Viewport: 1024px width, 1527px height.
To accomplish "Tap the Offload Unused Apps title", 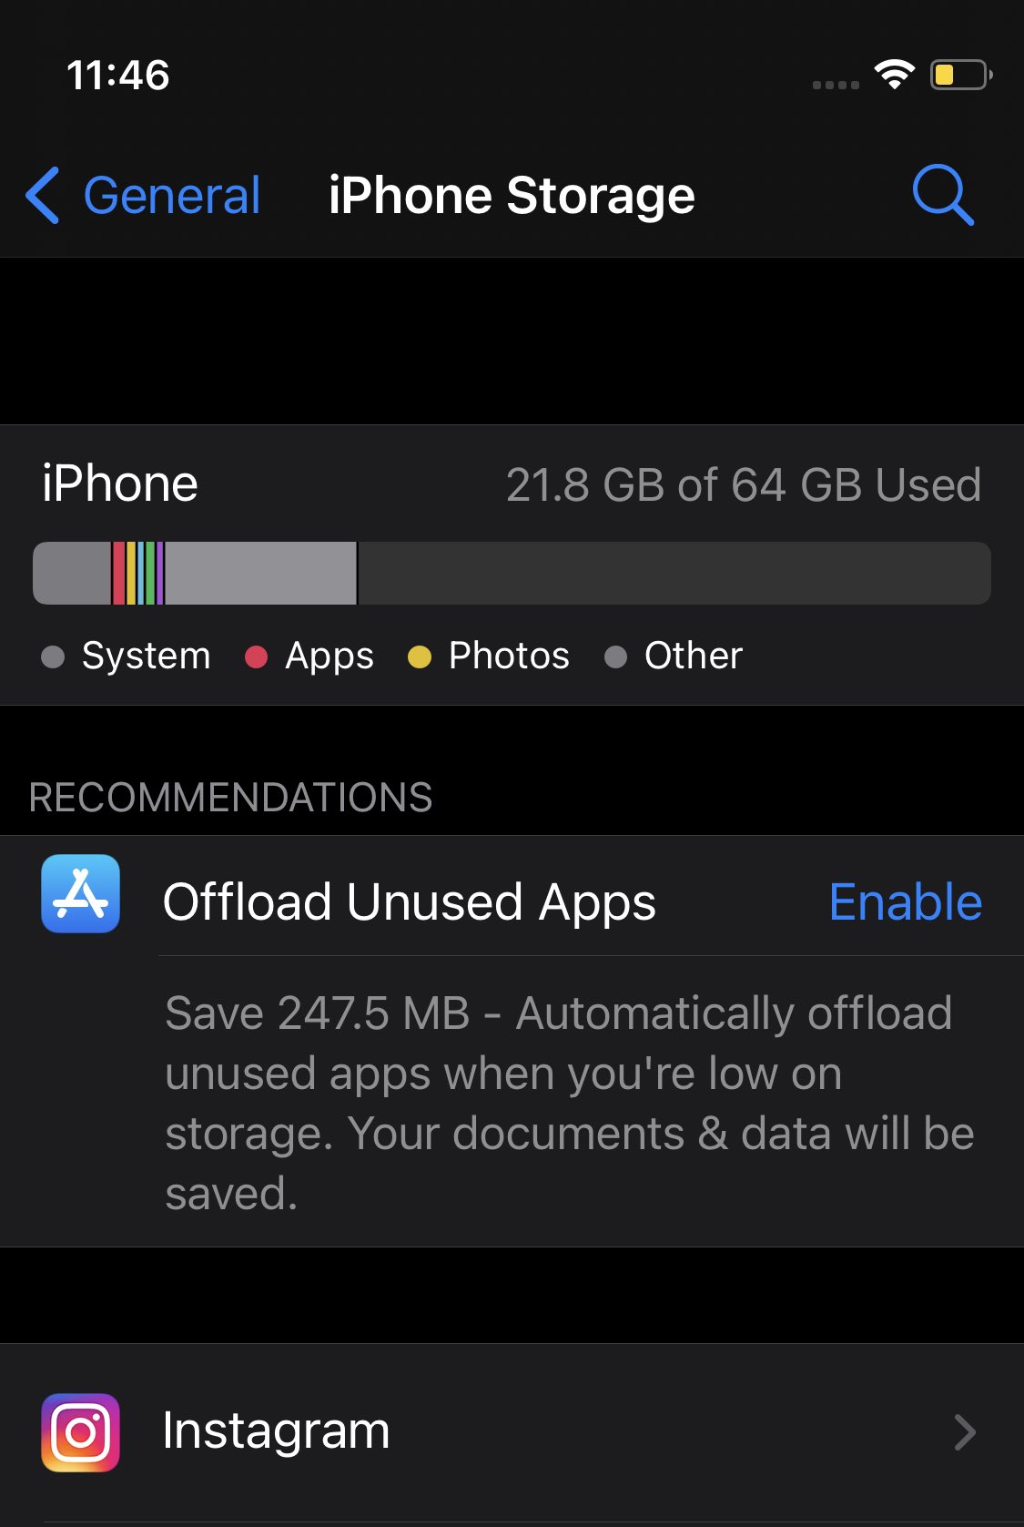I will click(409, 902).
